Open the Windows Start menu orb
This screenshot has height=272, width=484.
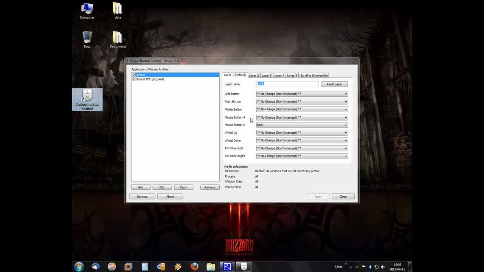tap(79, 267)
